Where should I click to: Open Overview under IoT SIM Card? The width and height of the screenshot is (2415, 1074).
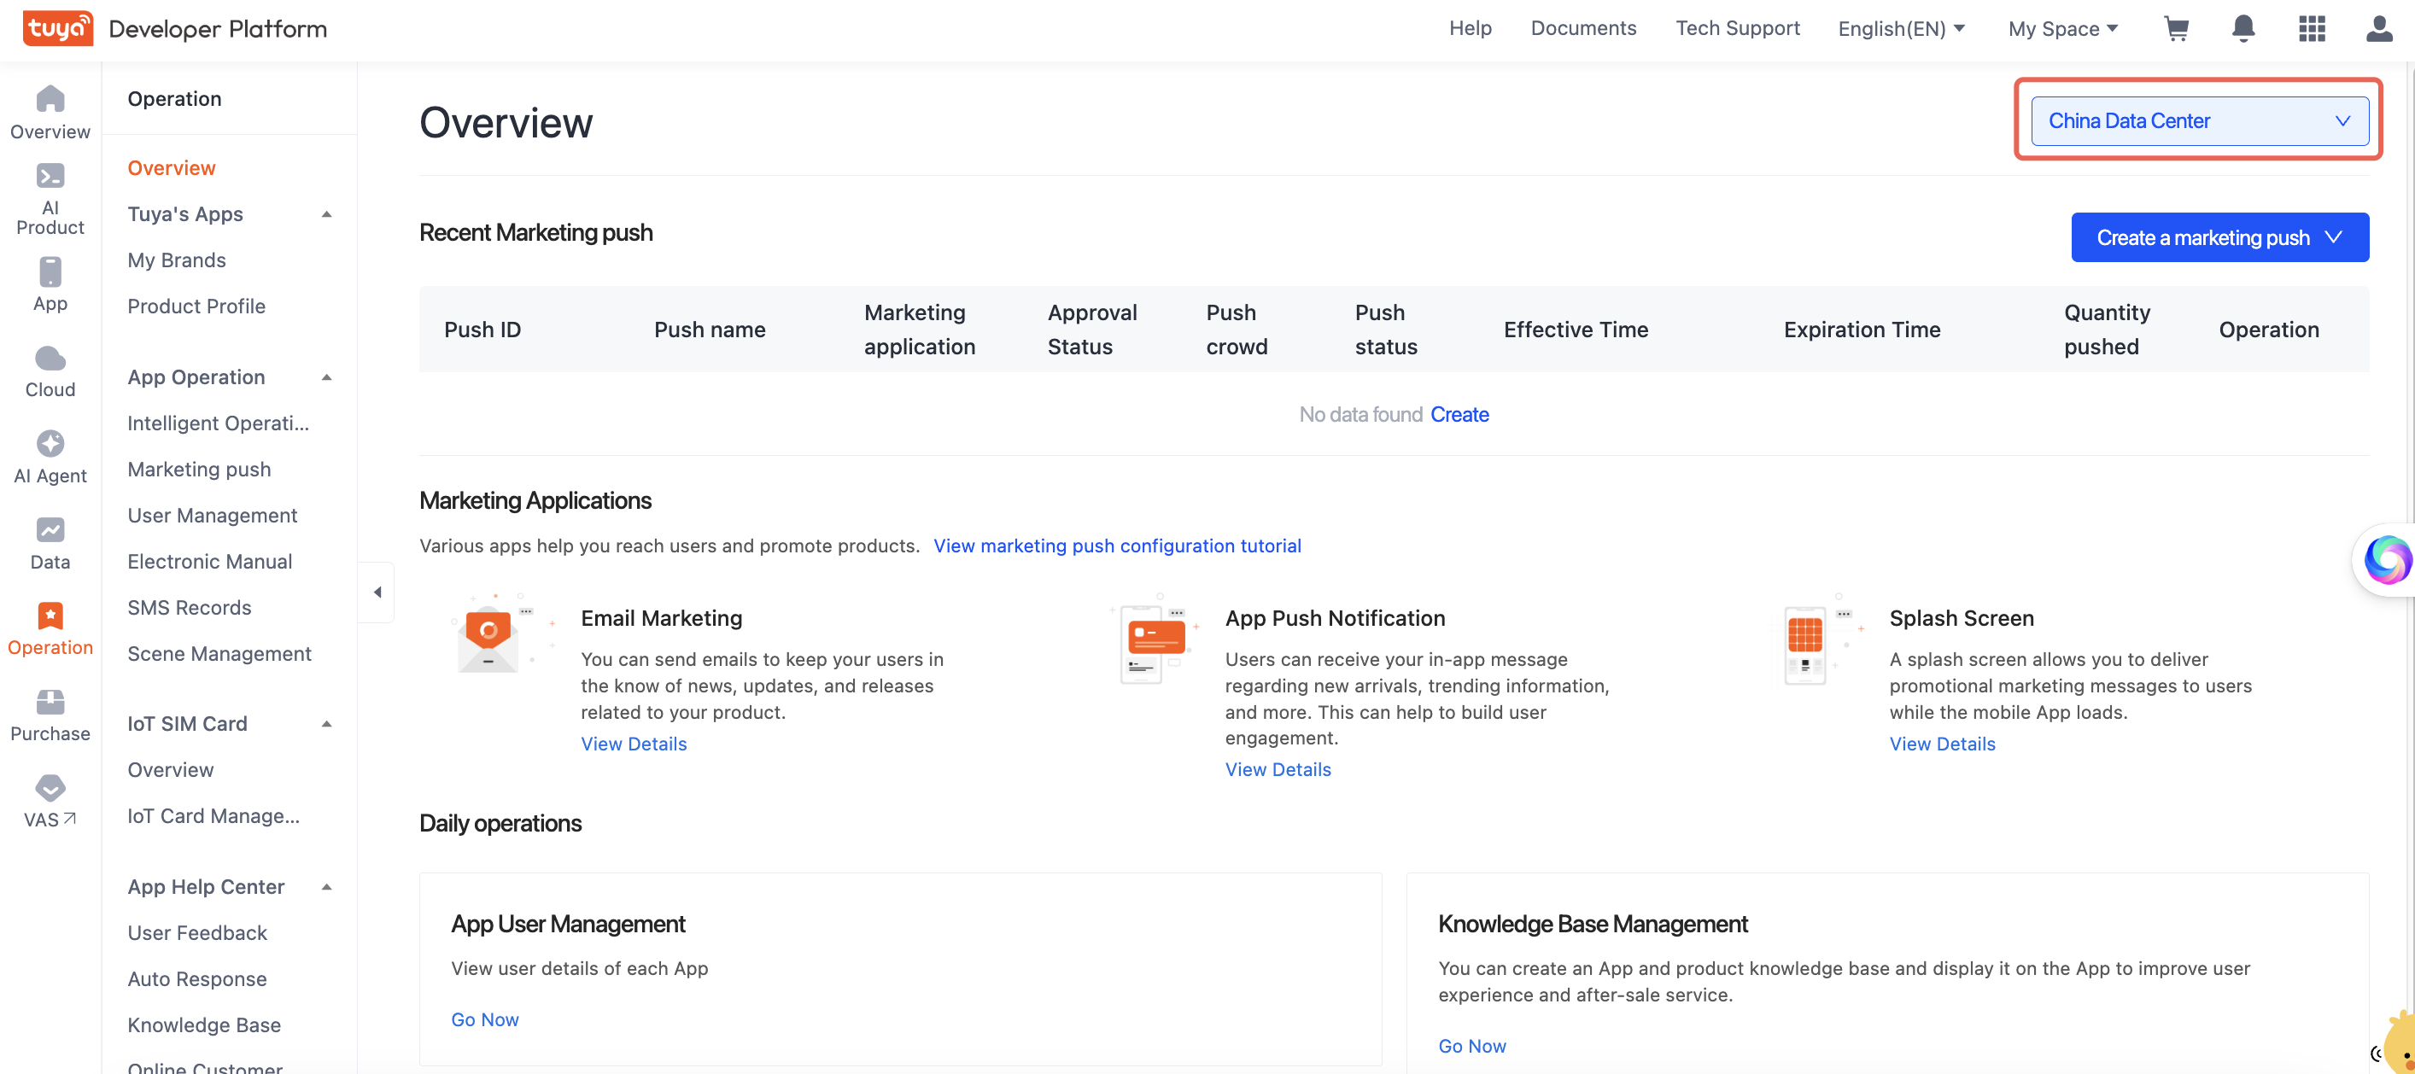(171, 769)
